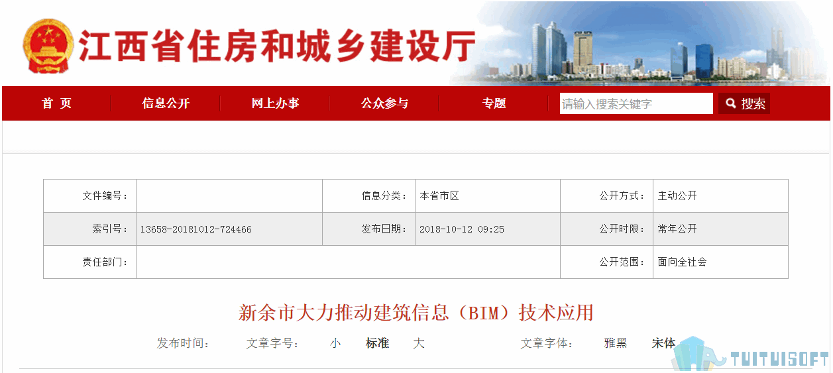
Task: Click the 搜索 search button
Action: [x=744, y=103]
